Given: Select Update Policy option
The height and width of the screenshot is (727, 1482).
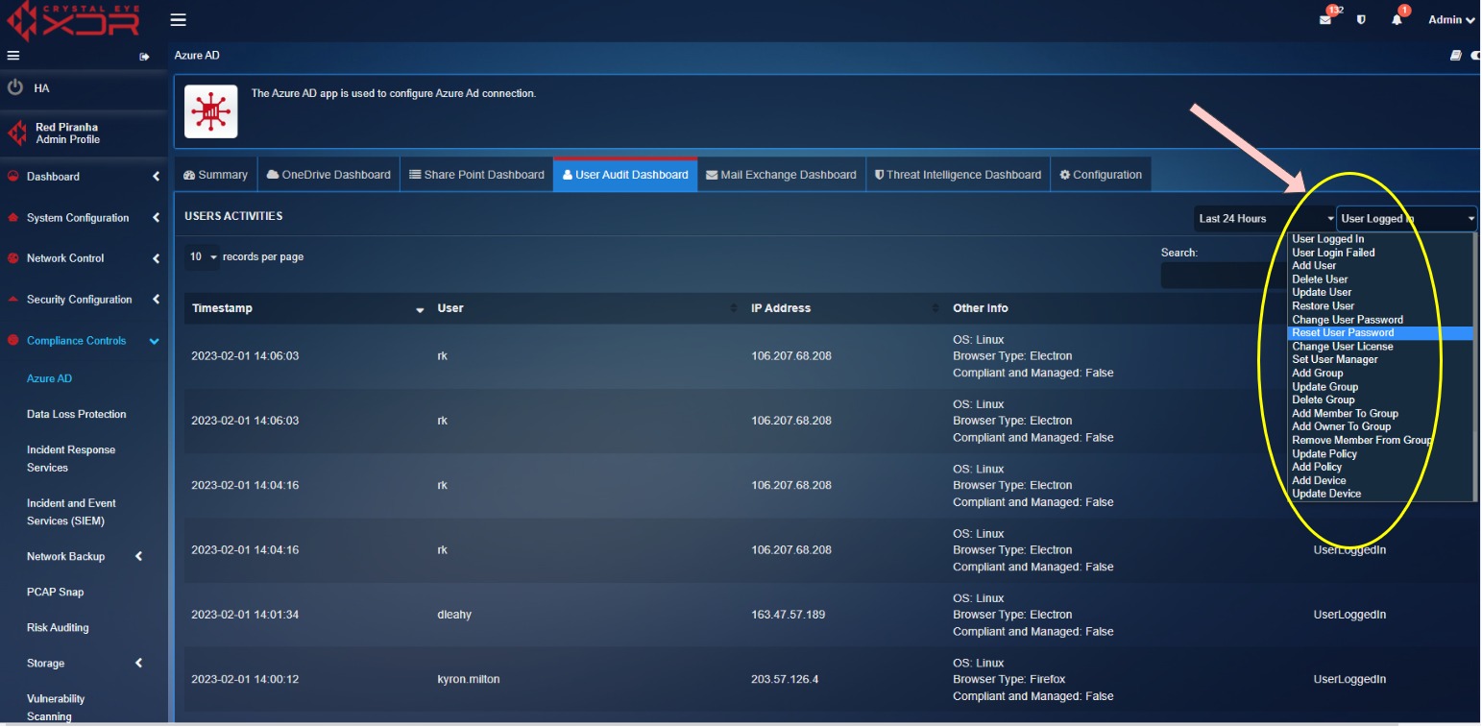Looking at the screenshot, I should 1380,454.
